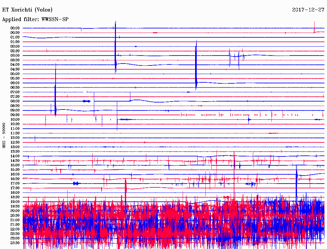
Task: Select the 02:00 time label
Action: tap(15, 47)
